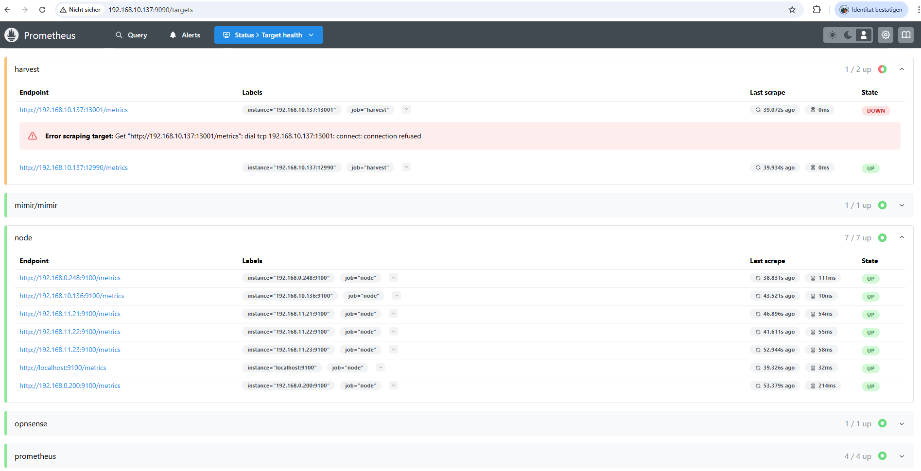Open browser extensions puzzle icon
Image resolution: width=921 pixels, height=471 pixels.
[817, 10]
